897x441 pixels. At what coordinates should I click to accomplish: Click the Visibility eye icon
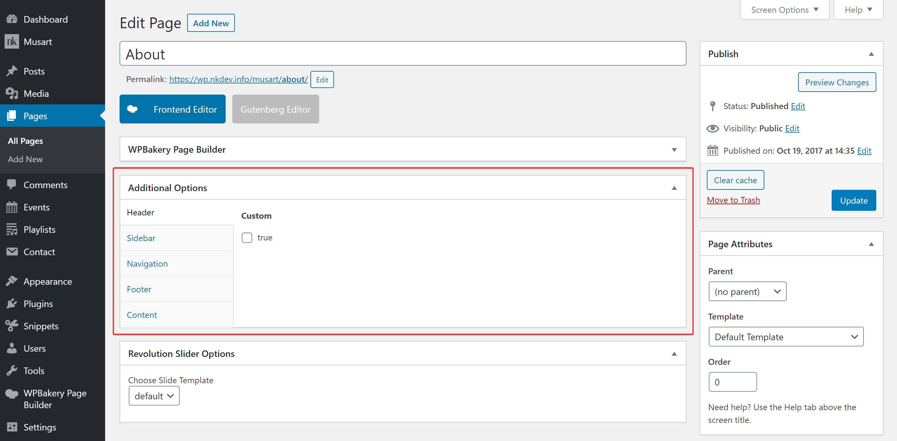712,128
